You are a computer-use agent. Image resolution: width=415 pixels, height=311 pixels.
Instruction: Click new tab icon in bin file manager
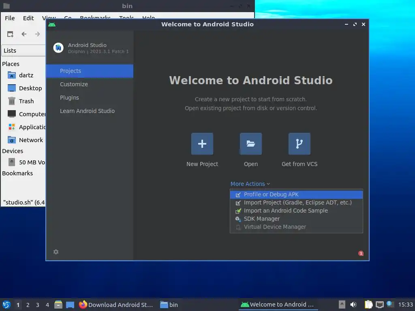coord(10,34)
